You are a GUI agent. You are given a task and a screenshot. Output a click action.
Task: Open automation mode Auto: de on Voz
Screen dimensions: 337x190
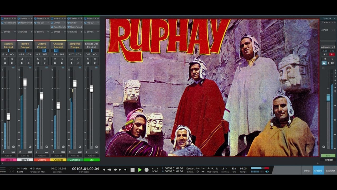point(91,156)
